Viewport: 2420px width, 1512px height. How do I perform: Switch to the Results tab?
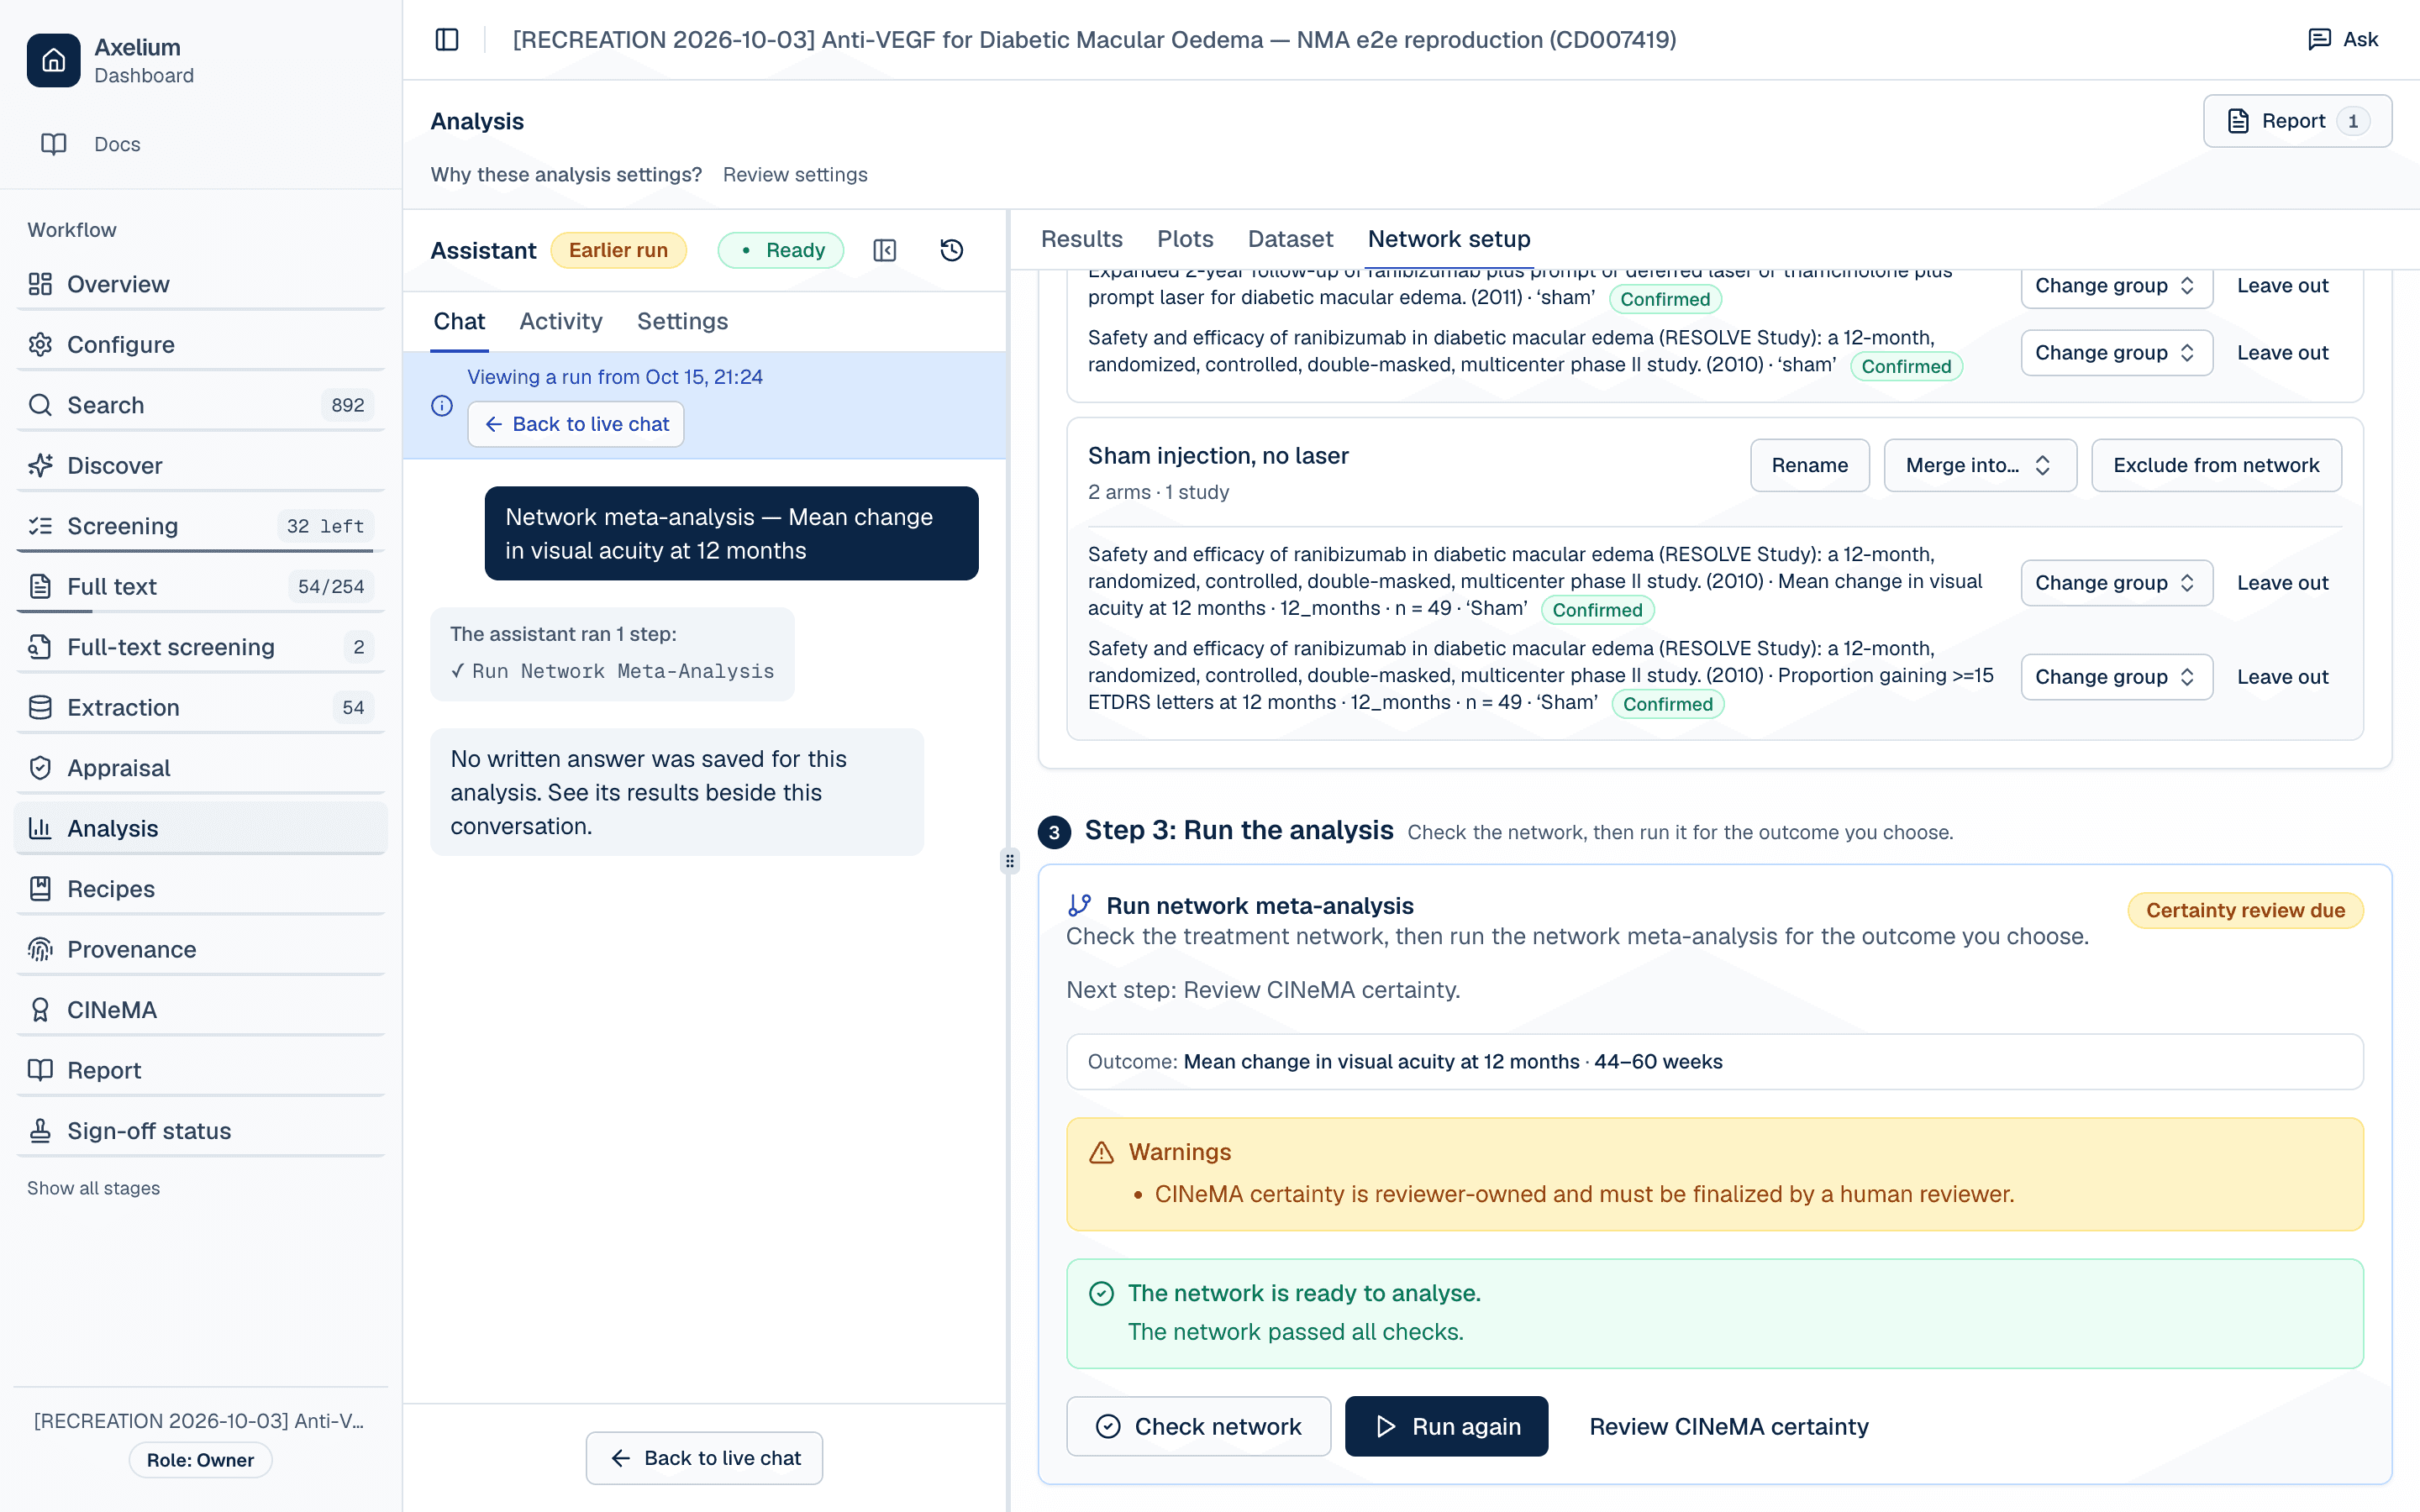point(1081,239)
